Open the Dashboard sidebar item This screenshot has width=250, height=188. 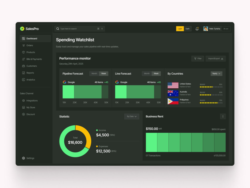[35, 39]
